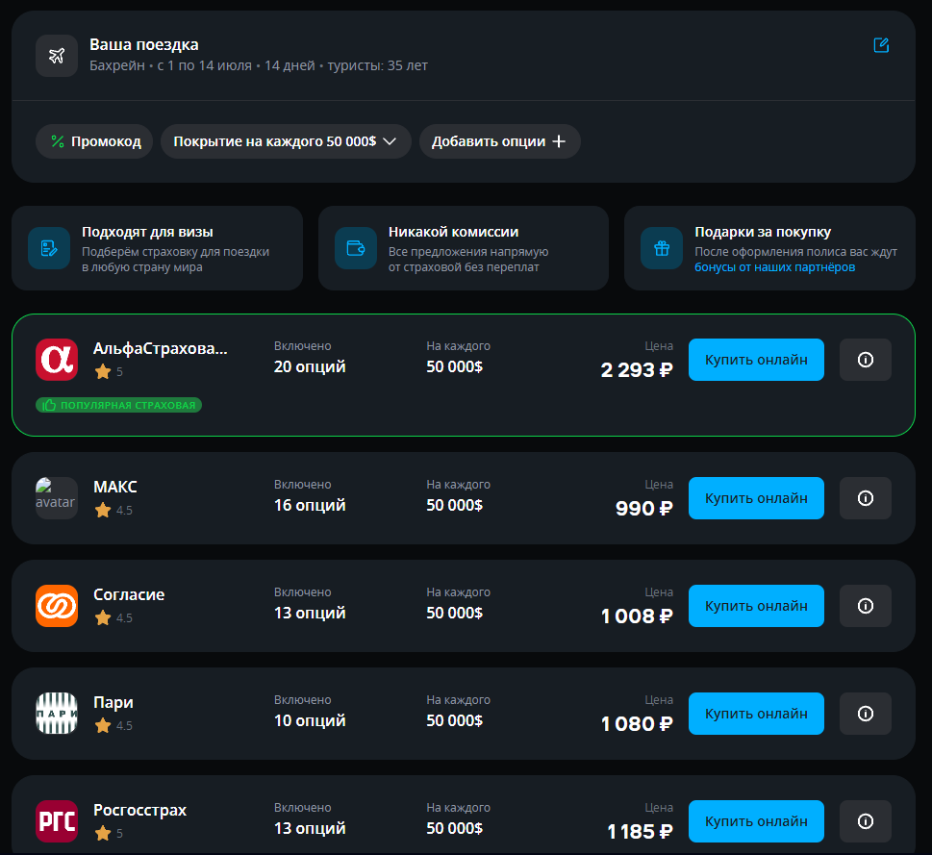
Task: Click the Добавить опции button
Action: click(x=500, y=141)
